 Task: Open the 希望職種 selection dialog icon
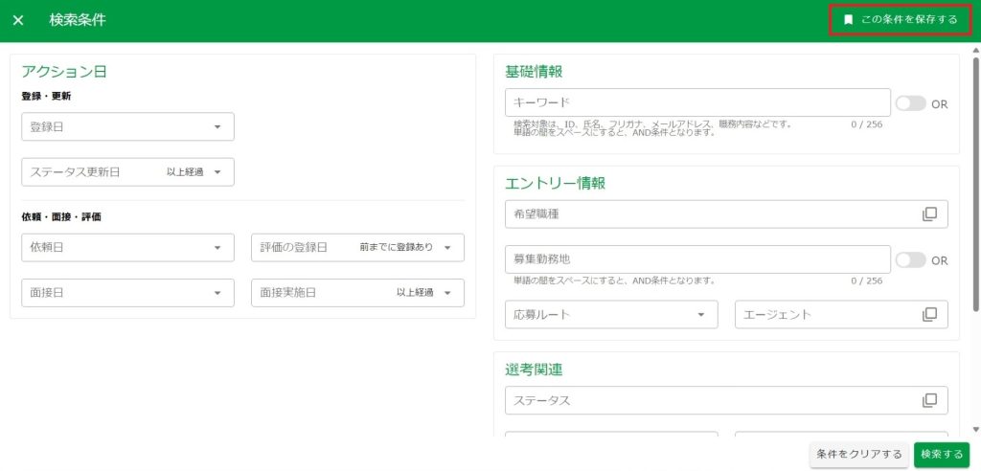928,214
